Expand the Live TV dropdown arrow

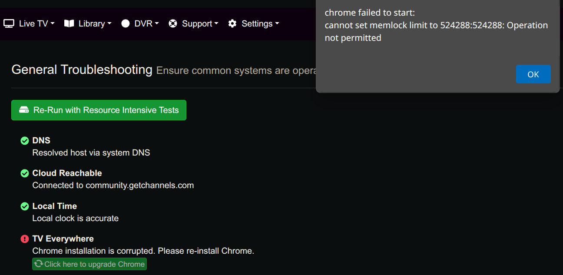[53, 23]
